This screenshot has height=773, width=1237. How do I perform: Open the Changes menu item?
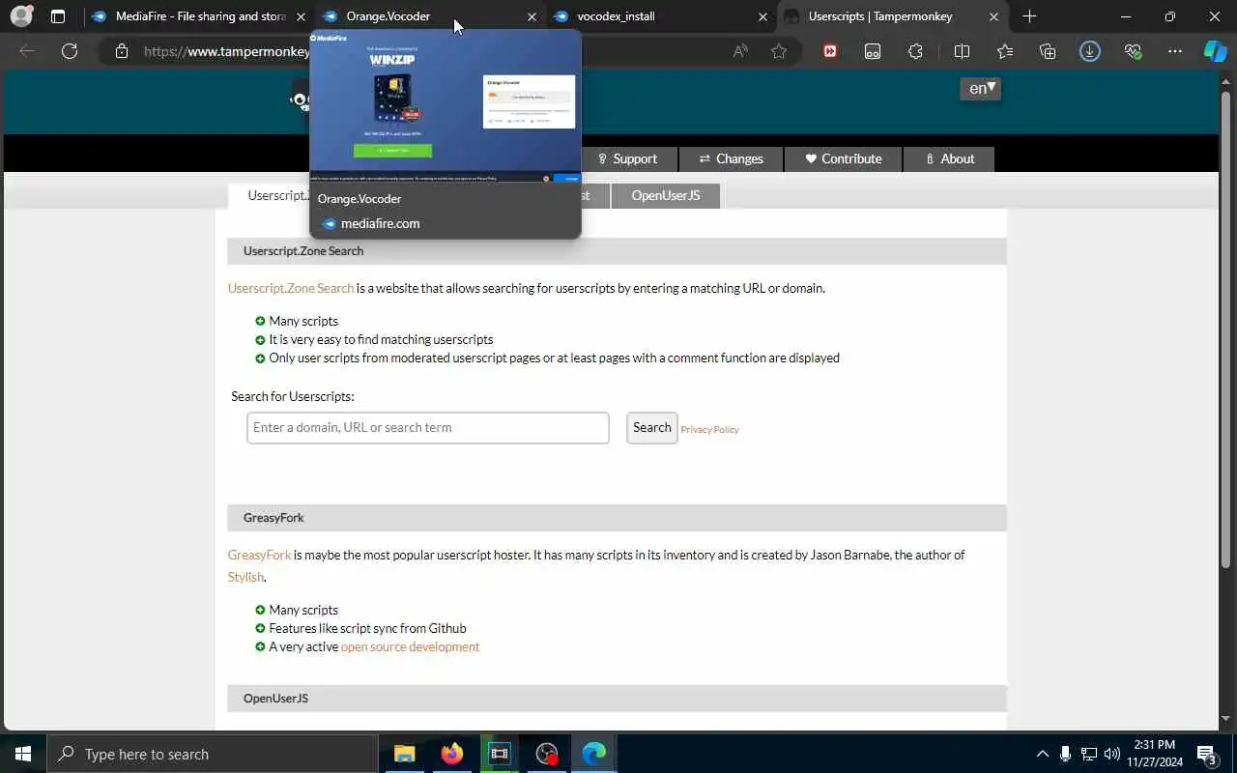point(731,159)
